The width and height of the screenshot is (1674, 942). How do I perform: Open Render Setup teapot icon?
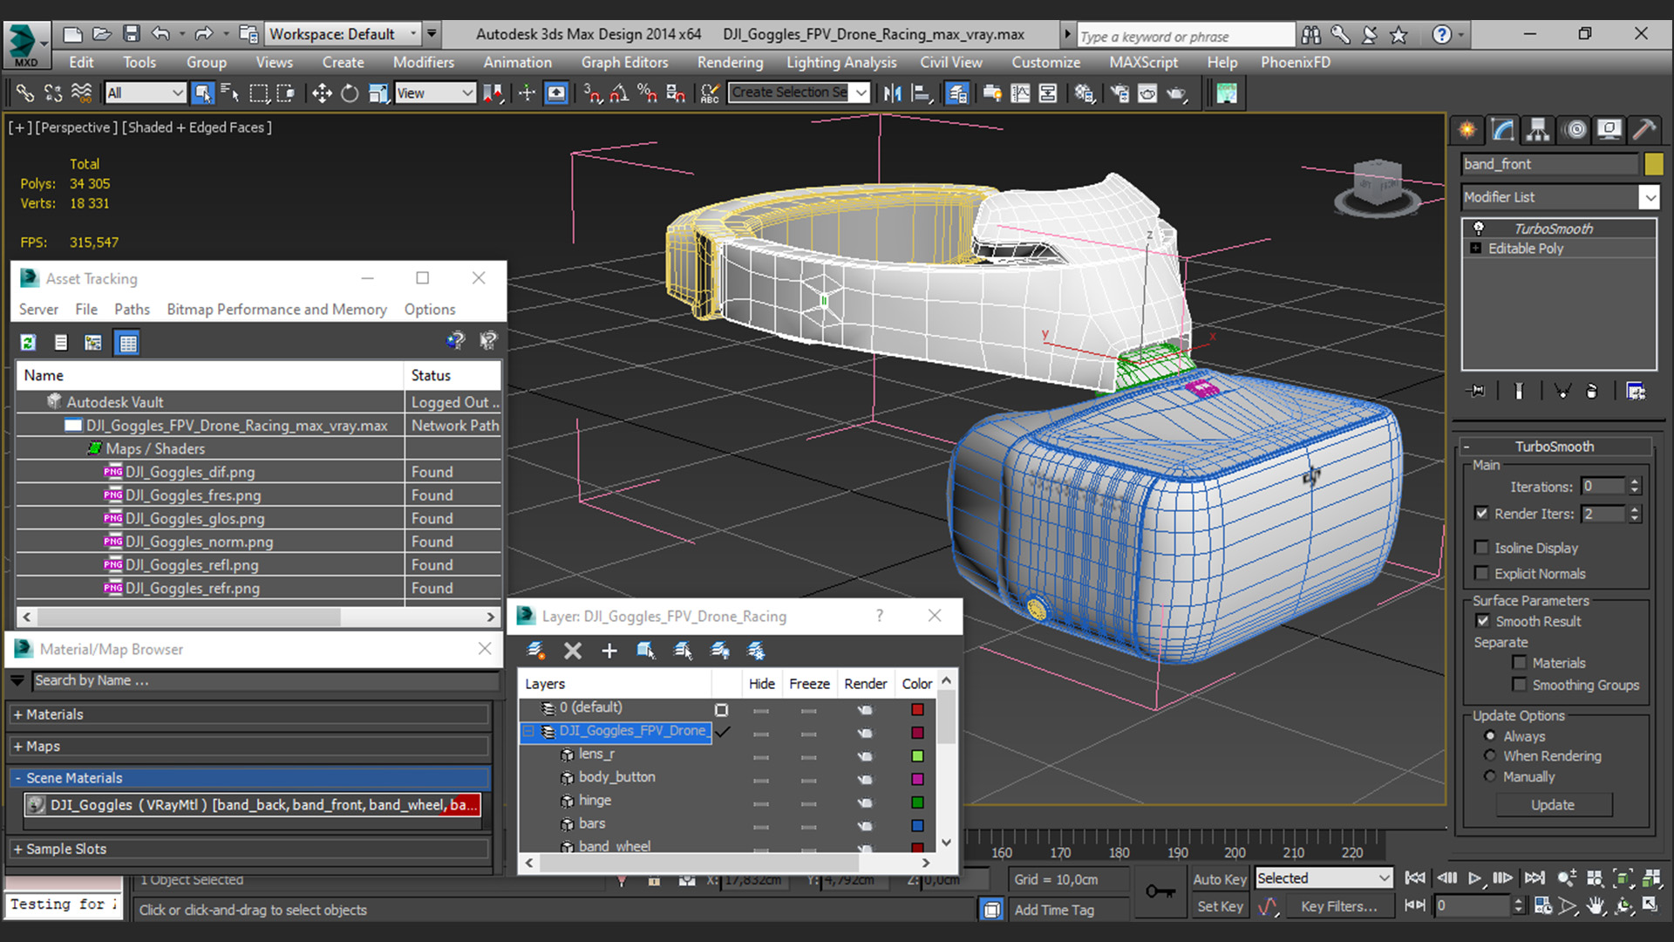point(1120,92)
